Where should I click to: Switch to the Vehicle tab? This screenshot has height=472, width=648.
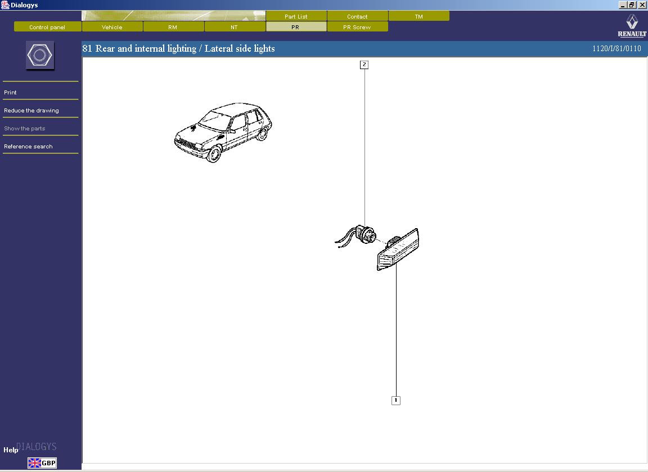coord(112,28)
